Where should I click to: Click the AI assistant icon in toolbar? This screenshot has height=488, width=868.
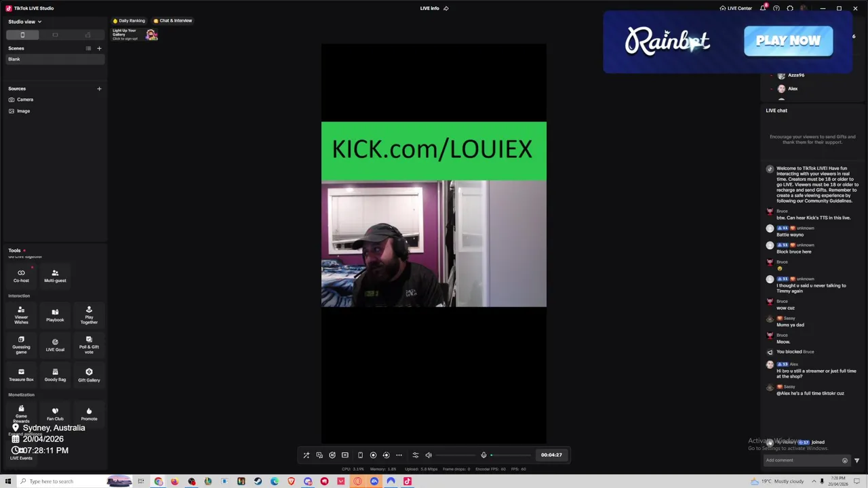coord(332,455)
